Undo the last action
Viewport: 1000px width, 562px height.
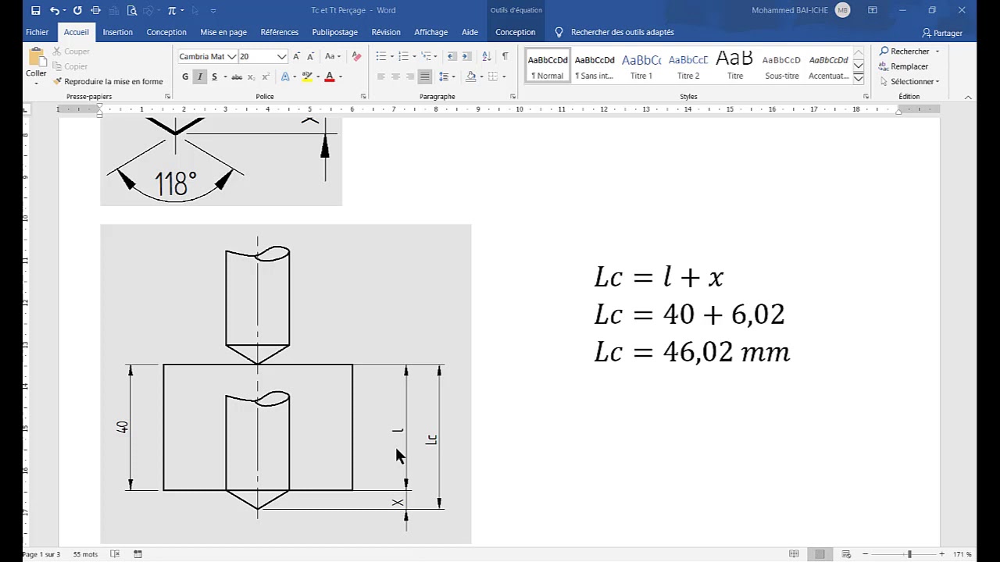point(54,10)
